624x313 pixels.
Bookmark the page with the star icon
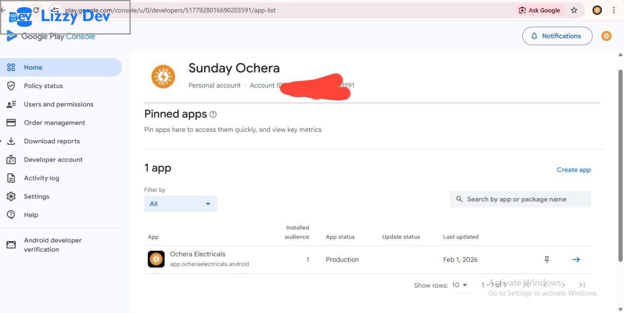click(x=574, y=10)
